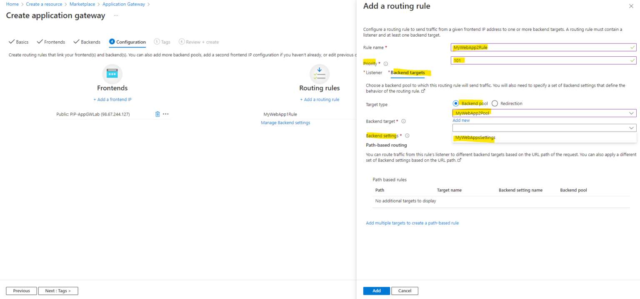Close the Add a routing rule panel
The image size is (640, 299).
(631, 6)
